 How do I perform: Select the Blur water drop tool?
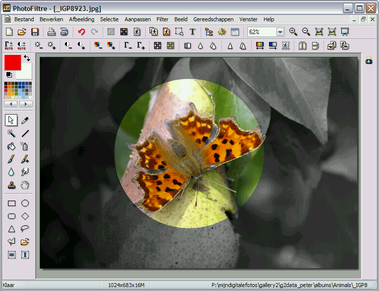click(x=11, y=172)
